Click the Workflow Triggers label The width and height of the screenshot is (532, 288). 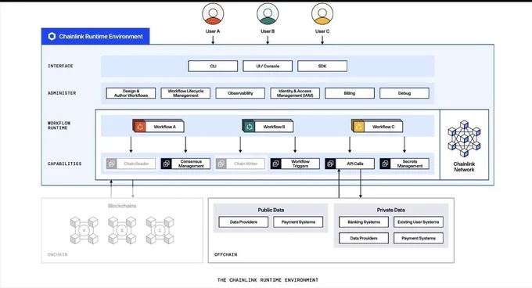tap(300, 164)
